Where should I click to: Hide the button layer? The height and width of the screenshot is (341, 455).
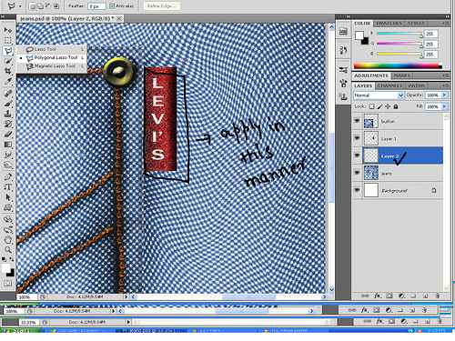357,121
